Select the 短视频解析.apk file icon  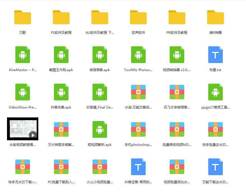click(x=100, y=129)
